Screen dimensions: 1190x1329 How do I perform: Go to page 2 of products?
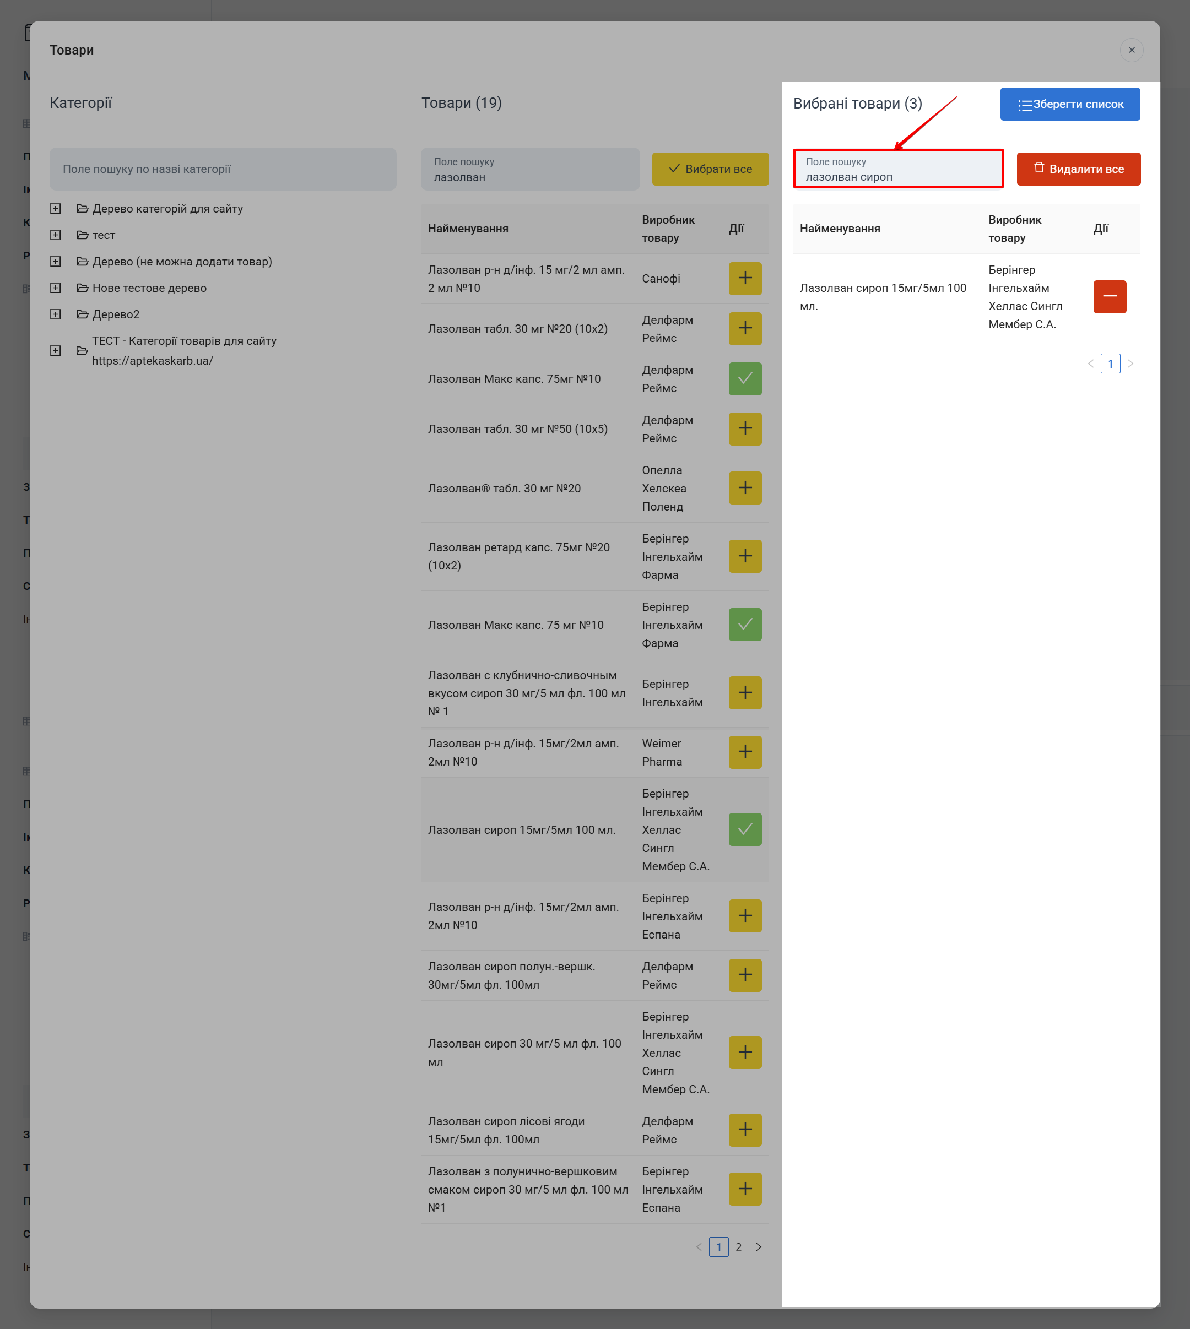pyautogui.click(x=738, y=1246)
